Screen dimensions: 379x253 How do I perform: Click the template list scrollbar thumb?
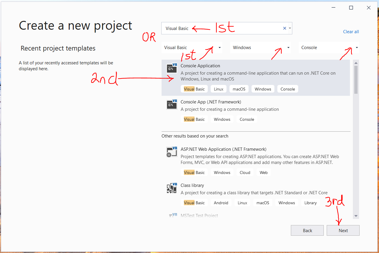coord(356,80)
